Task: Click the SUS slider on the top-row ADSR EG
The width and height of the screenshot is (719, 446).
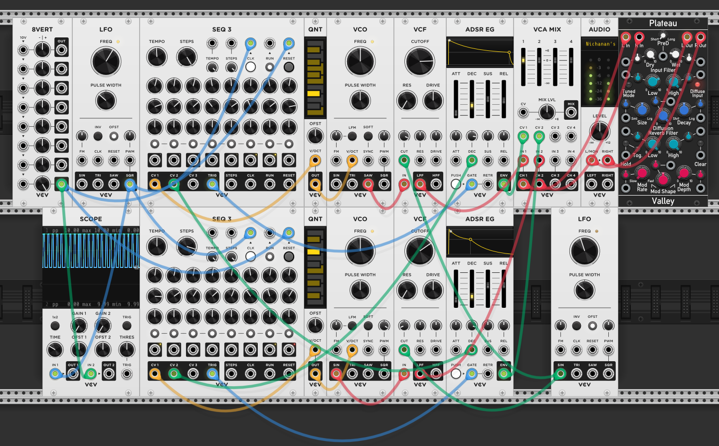Action: point(488,99)
